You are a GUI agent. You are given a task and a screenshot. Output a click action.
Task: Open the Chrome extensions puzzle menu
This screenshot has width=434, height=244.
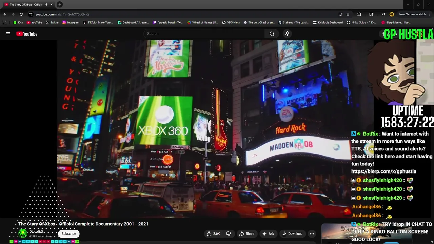(359, 14)
